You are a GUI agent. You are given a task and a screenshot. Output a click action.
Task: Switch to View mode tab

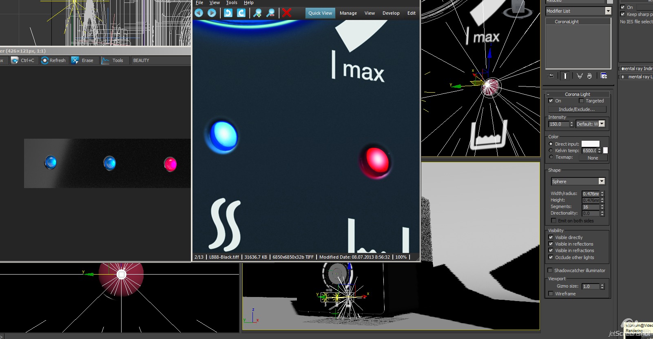370,13
